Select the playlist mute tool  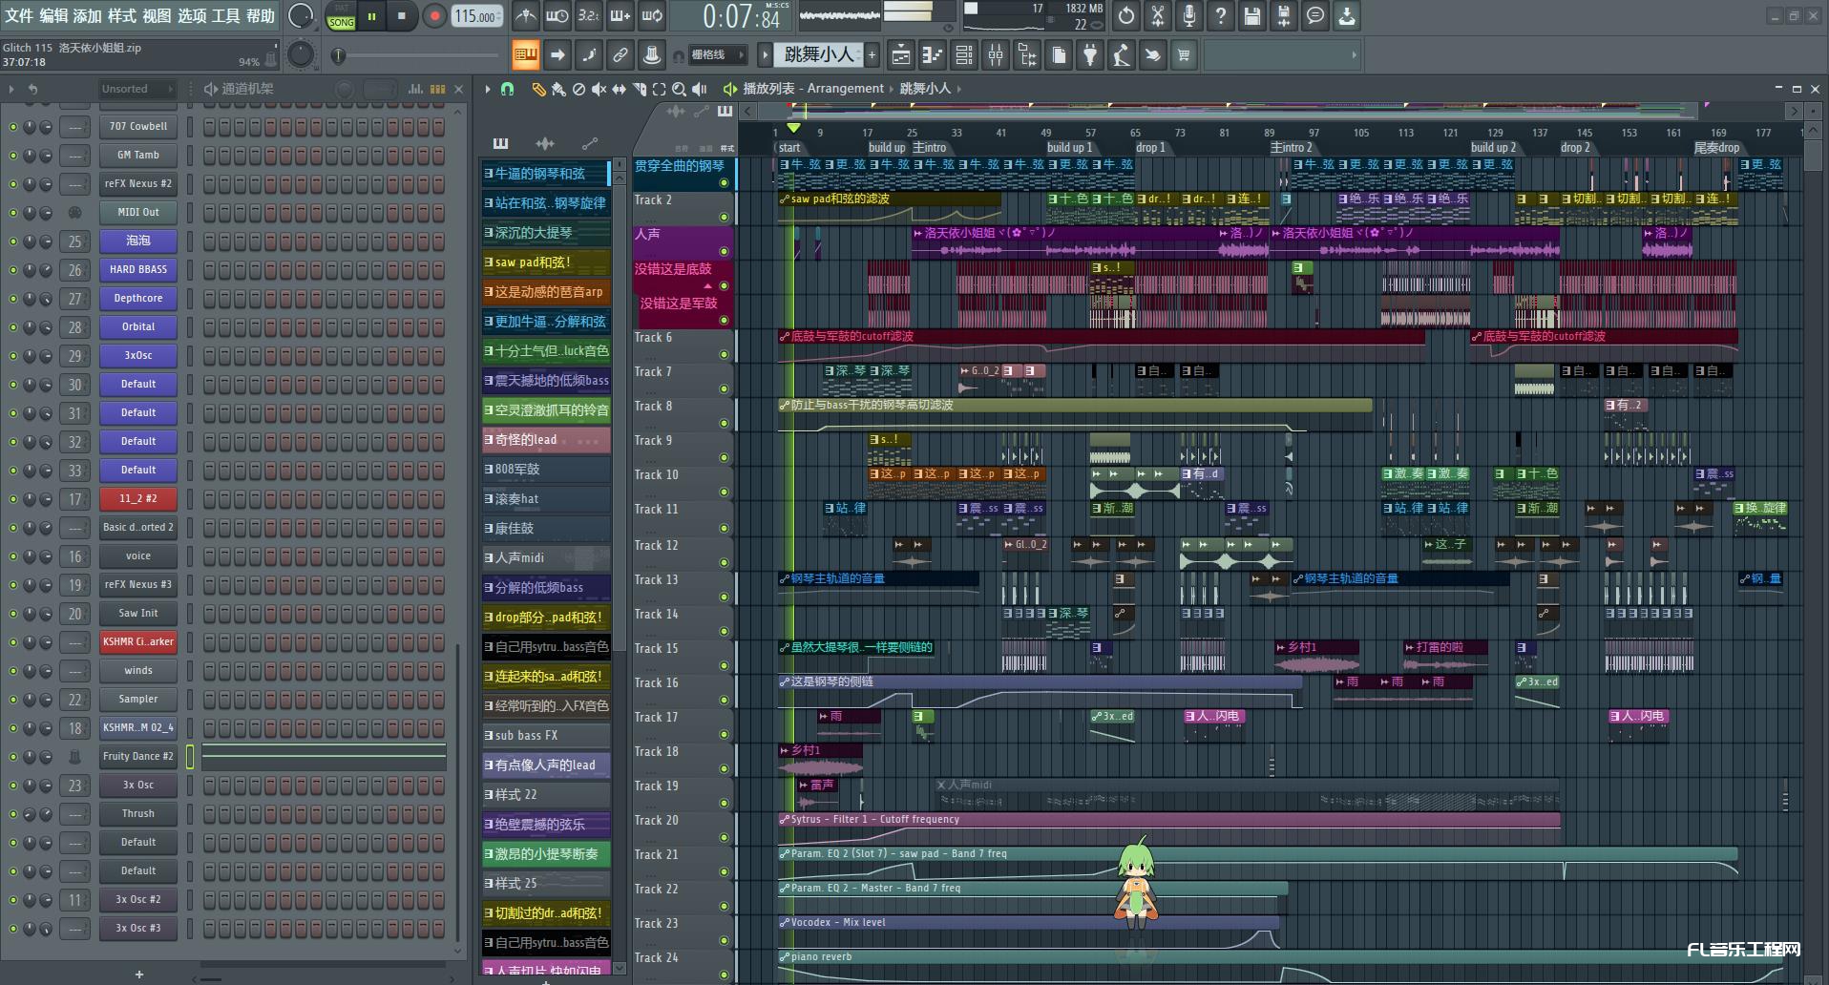click(599, 89)
